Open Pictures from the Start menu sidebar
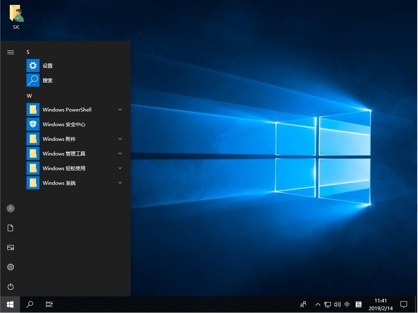Image resolution: width=418 pixels, height=313 pixels. (10, 247)
